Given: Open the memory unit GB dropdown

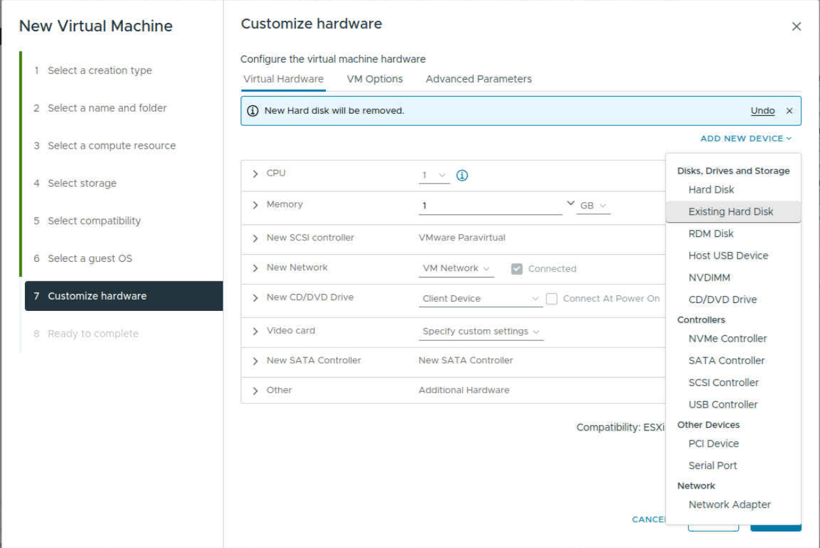Looking at the screenshot, I should (593, 206).
